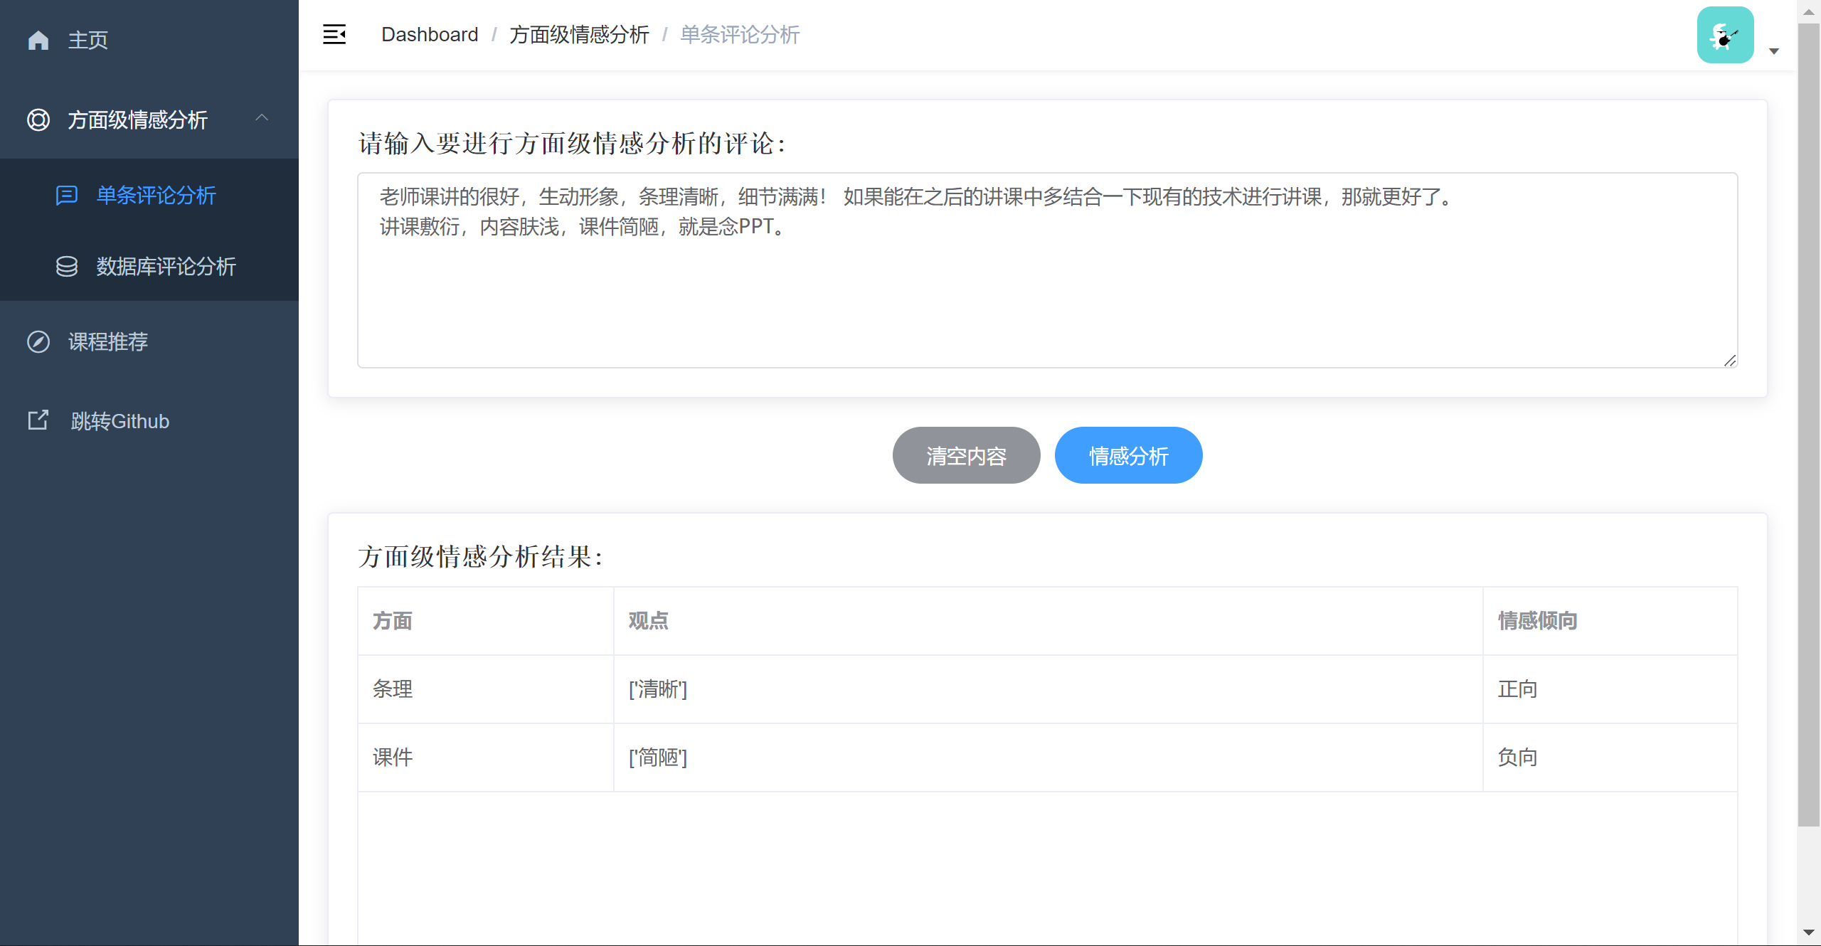The image size is (1821, 946).
Task: Click the comment icon beside 单条评论分析
Action: click(x=67, y=195)
